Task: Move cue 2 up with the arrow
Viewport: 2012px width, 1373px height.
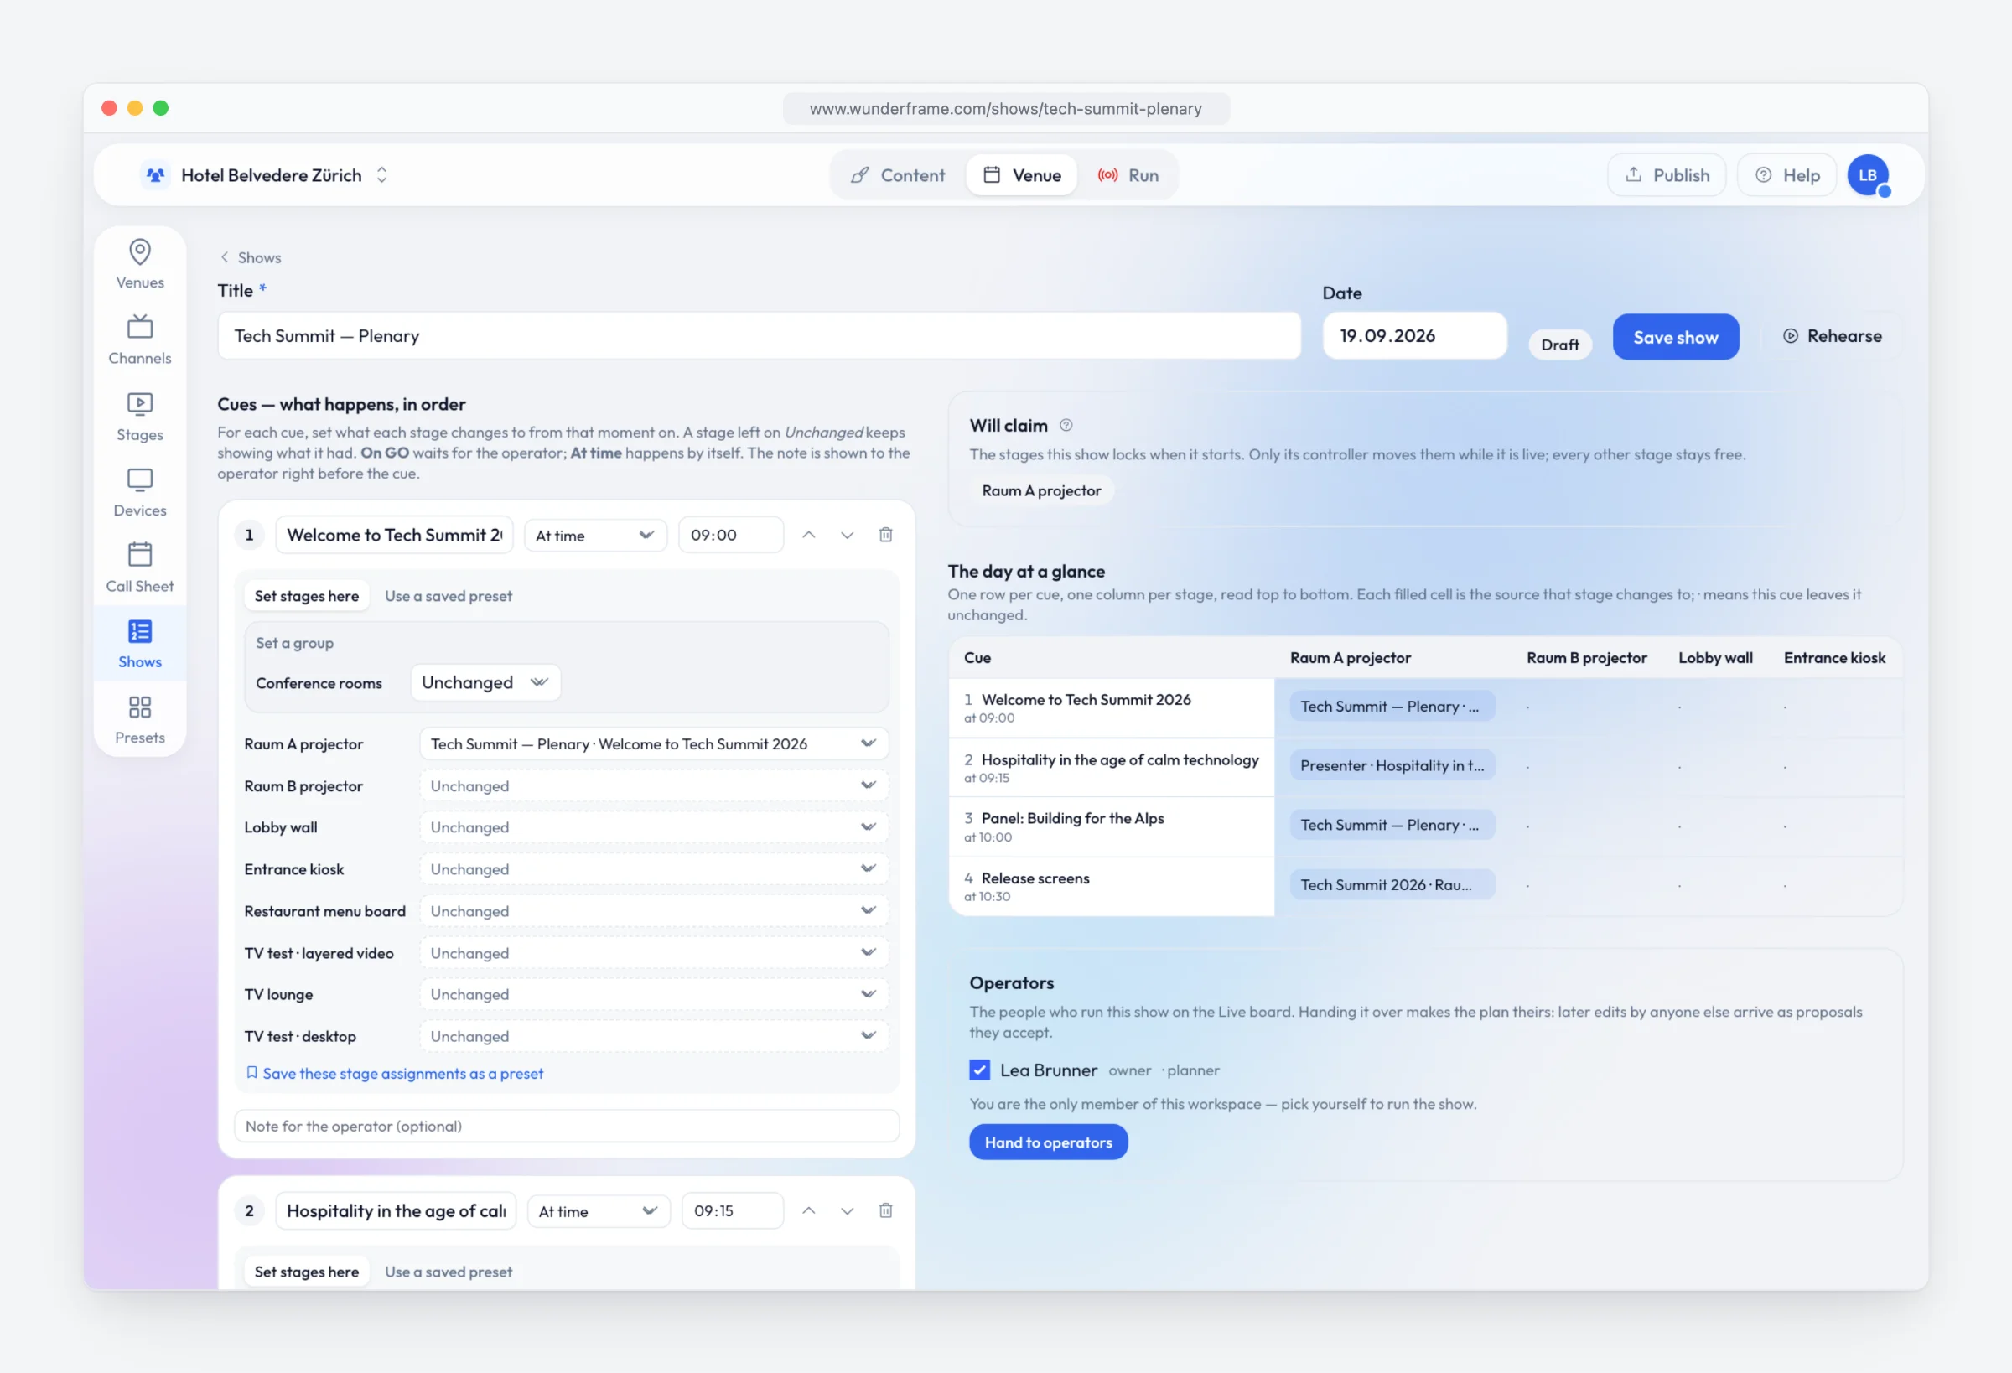Action: click(x=808, y=1210)
